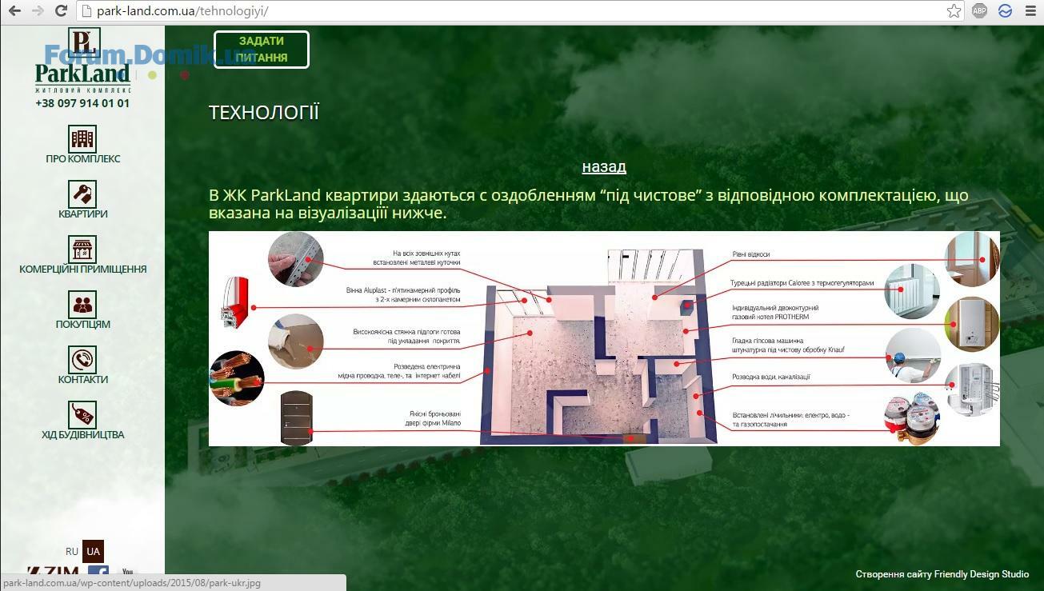The height and width of the screenshot is (591, 1044).
Task: Select the UA language button
Action: click(94, 552)
